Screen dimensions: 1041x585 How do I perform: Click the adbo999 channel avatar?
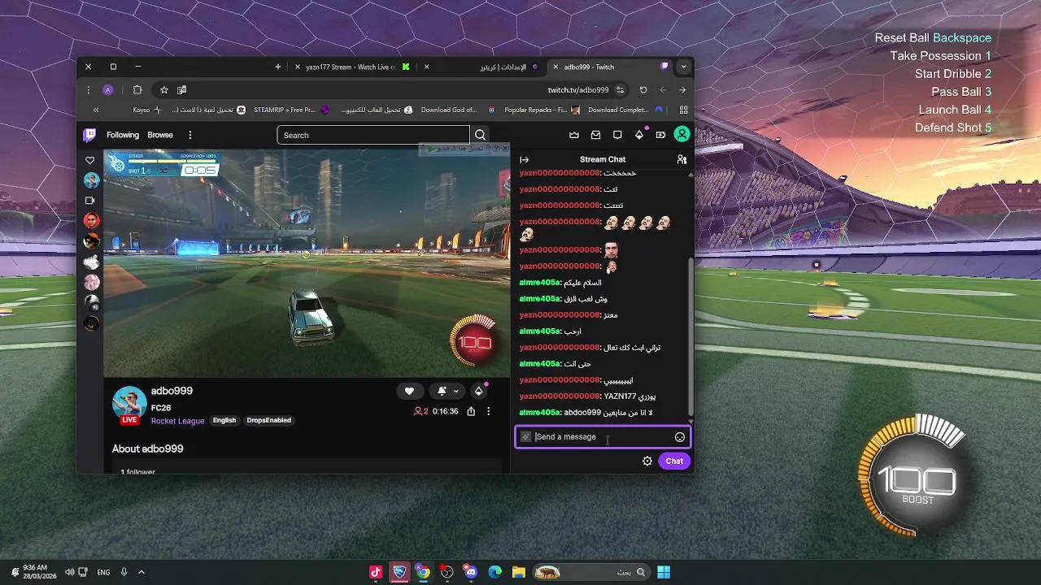coord(128,404)
